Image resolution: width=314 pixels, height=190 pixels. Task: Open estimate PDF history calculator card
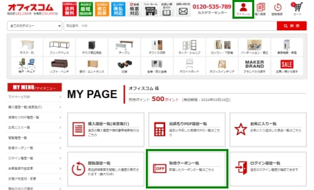[187, 129]
